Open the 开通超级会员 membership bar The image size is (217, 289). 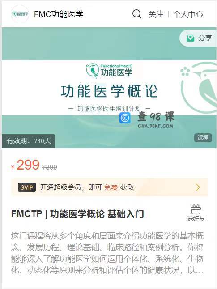[x=109, y=187]
